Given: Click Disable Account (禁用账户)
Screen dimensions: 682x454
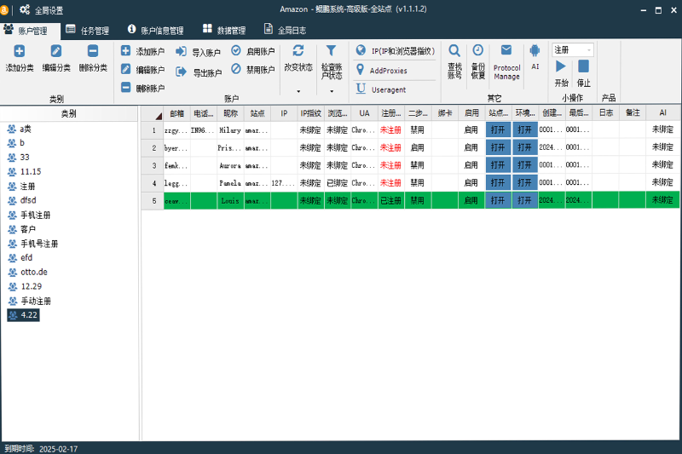Looking at the screenshot, I should (x=253, y=70).
